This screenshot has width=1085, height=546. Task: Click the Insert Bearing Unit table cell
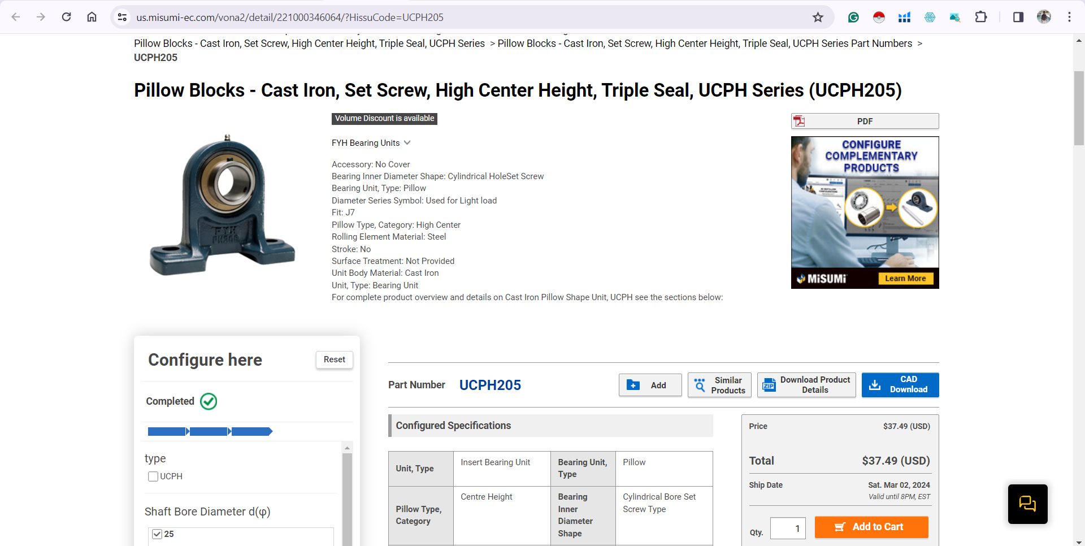pos(502,469)
